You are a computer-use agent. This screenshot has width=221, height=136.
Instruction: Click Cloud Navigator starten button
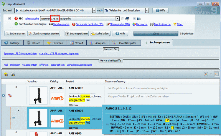[x=44, y=34]
